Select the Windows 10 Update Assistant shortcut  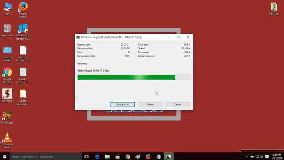point(23,32)
